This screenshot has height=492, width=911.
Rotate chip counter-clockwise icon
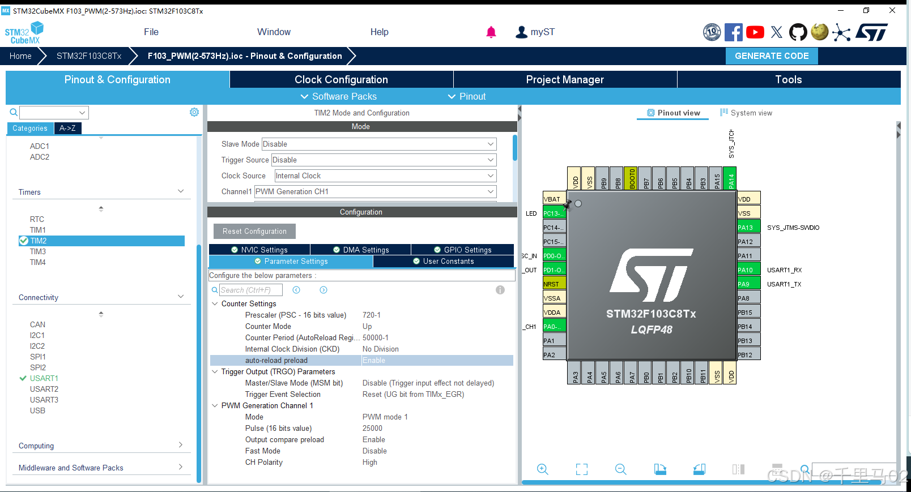tap(699, 469)
